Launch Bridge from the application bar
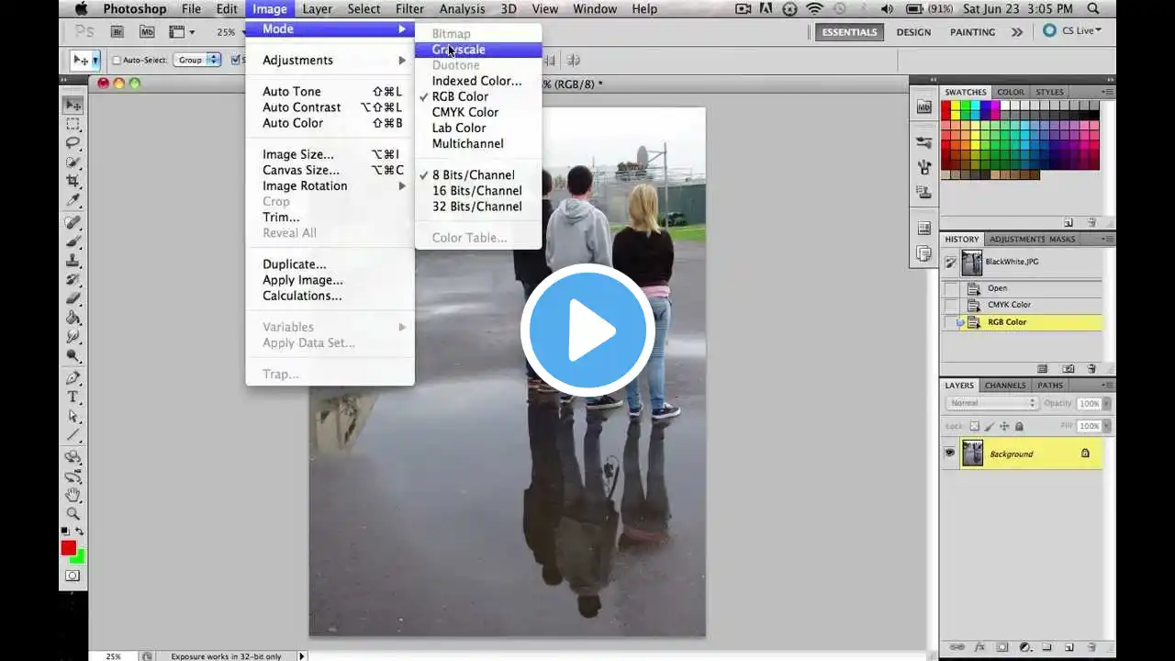 pos(117,32)
